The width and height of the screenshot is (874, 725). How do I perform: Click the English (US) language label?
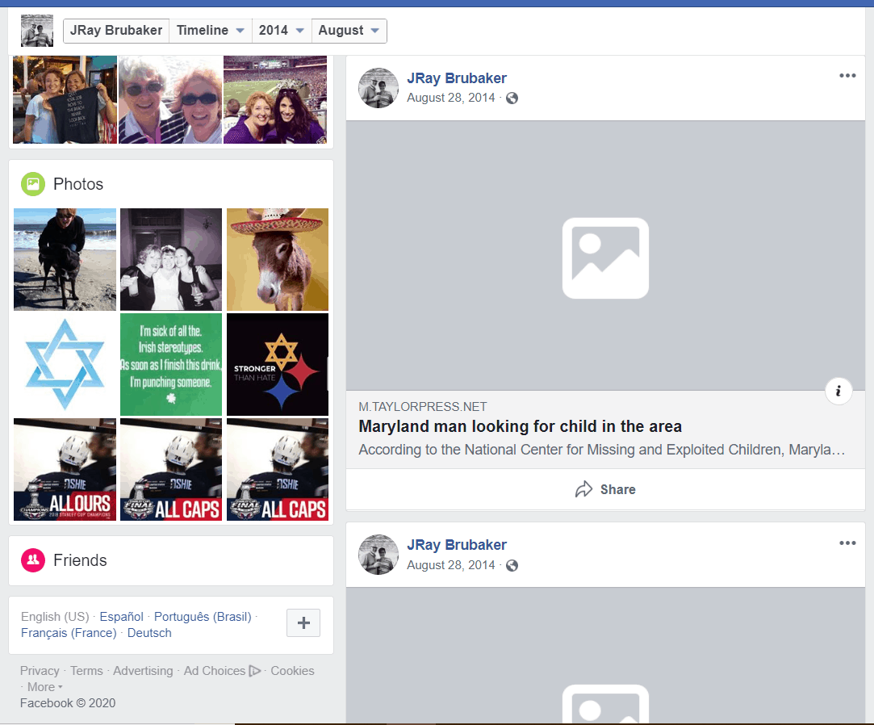click(x=55, y=617)
